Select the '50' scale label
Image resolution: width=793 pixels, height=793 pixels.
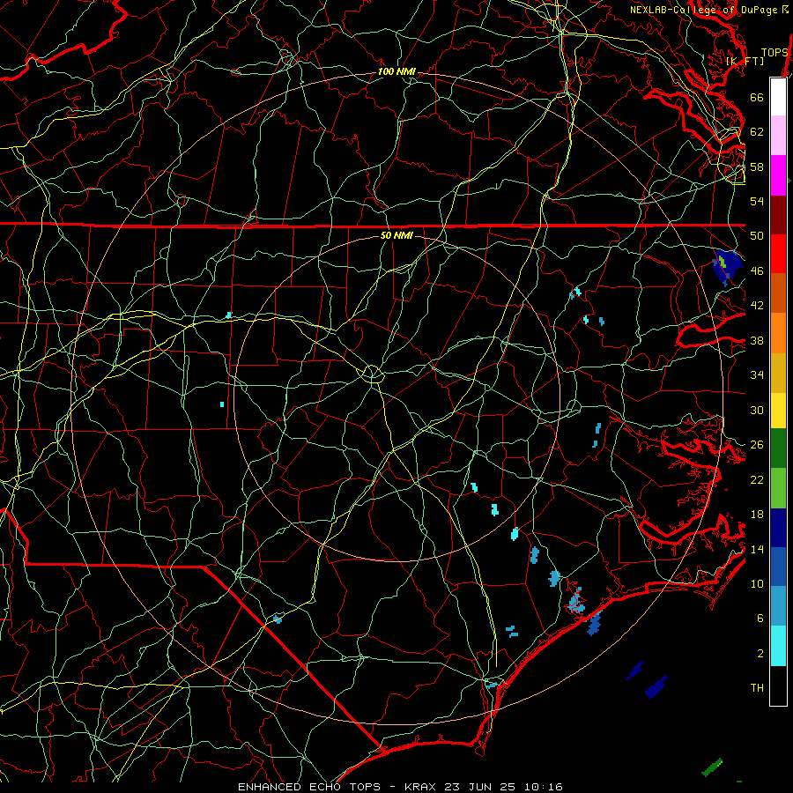(x=757, y=235)
